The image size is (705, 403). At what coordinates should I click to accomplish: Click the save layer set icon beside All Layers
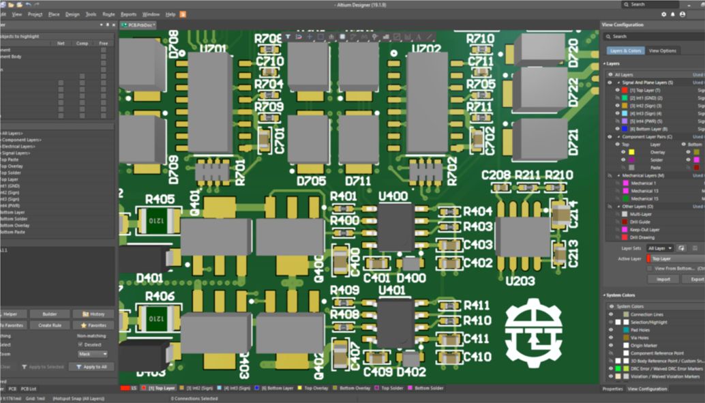pos(682,248)
